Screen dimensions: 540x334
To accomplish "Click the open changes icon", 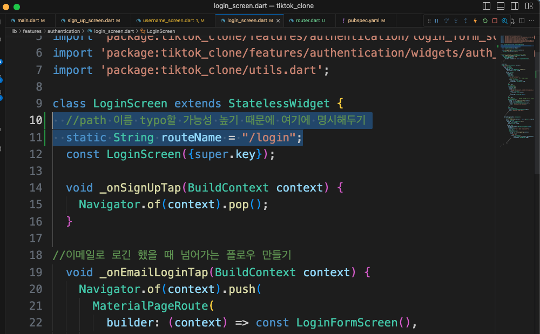I will (513, 21).
